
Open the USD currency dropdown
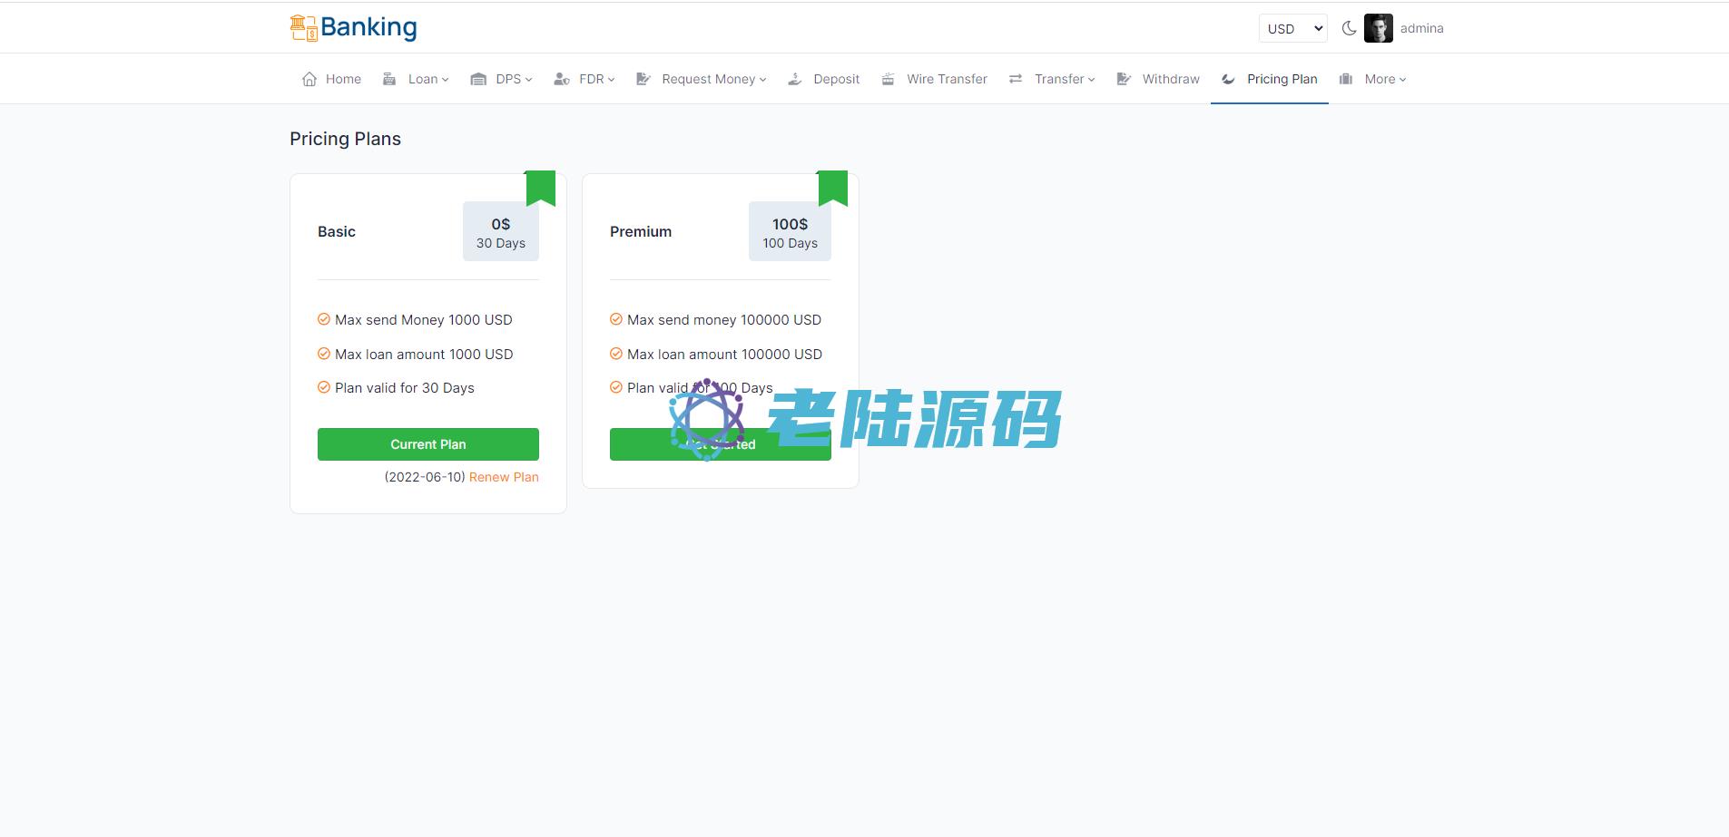[x=1292, y=28]
